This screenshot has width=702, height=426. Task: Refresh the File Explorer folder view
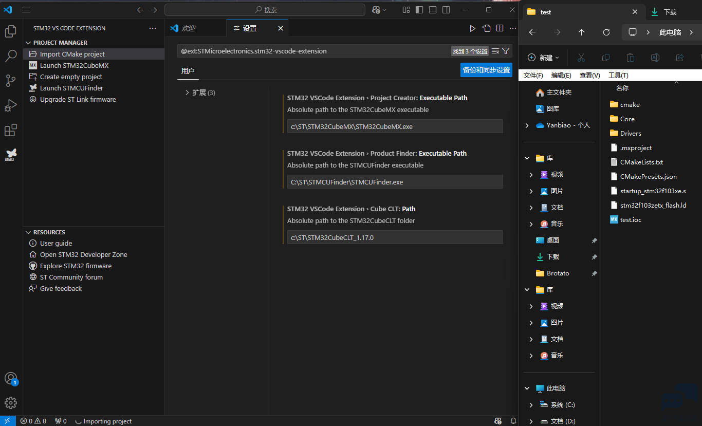606,32
